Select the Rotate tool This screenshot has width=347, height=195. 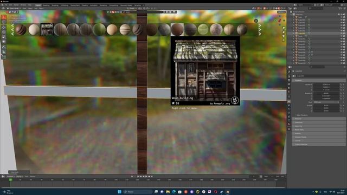(x=4, y=32)
